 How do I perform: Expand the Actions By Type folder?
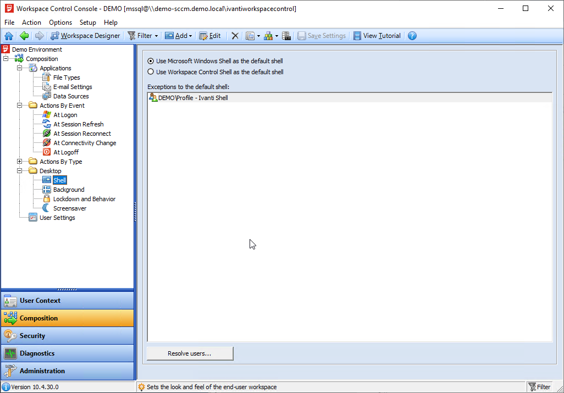20,162
